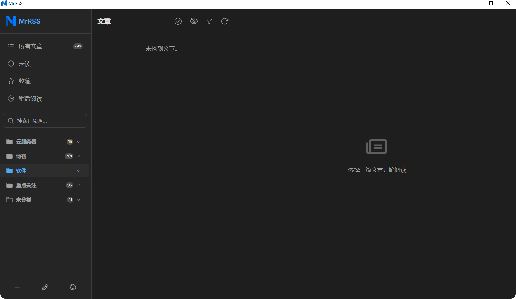Click the unread count badge 731
Image resolution: width=516 pixels, height=299 pixels.
(69, 156)
